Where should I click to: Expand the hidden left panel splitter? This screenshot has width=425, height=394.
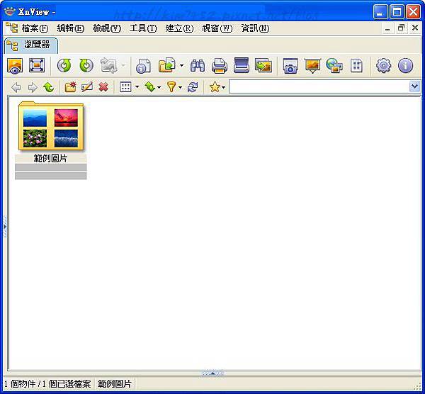coord(5,227)
